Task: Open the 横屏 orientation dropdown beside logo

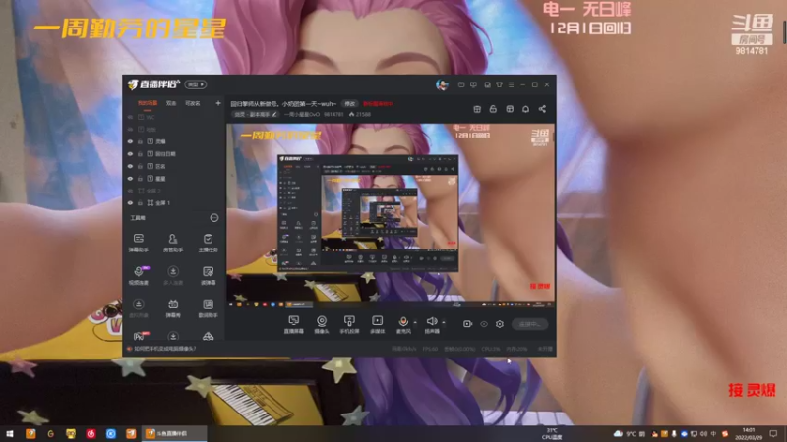Action: pyautogui.click(x=195, y=84)
